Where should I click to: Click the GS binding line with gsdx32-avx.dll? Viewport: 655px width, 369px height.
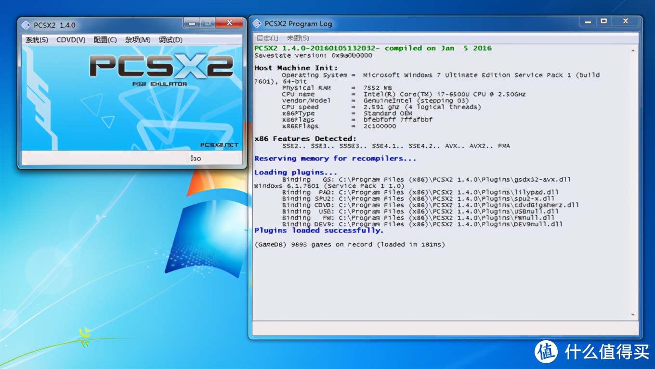pos(426,179)
